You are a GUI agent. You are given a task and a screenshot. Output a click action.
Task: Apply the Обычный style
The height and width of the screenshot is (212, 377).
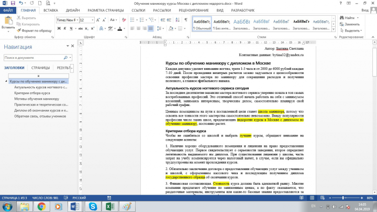click(x=202, y=24)
